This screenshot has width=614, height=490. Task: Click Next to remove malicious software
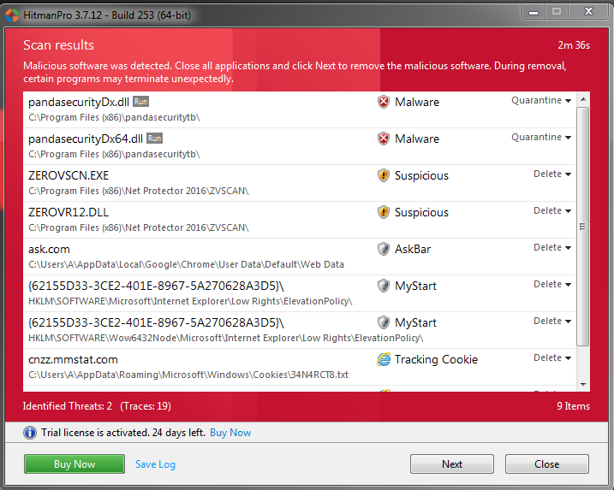click(x=452, y=463)
